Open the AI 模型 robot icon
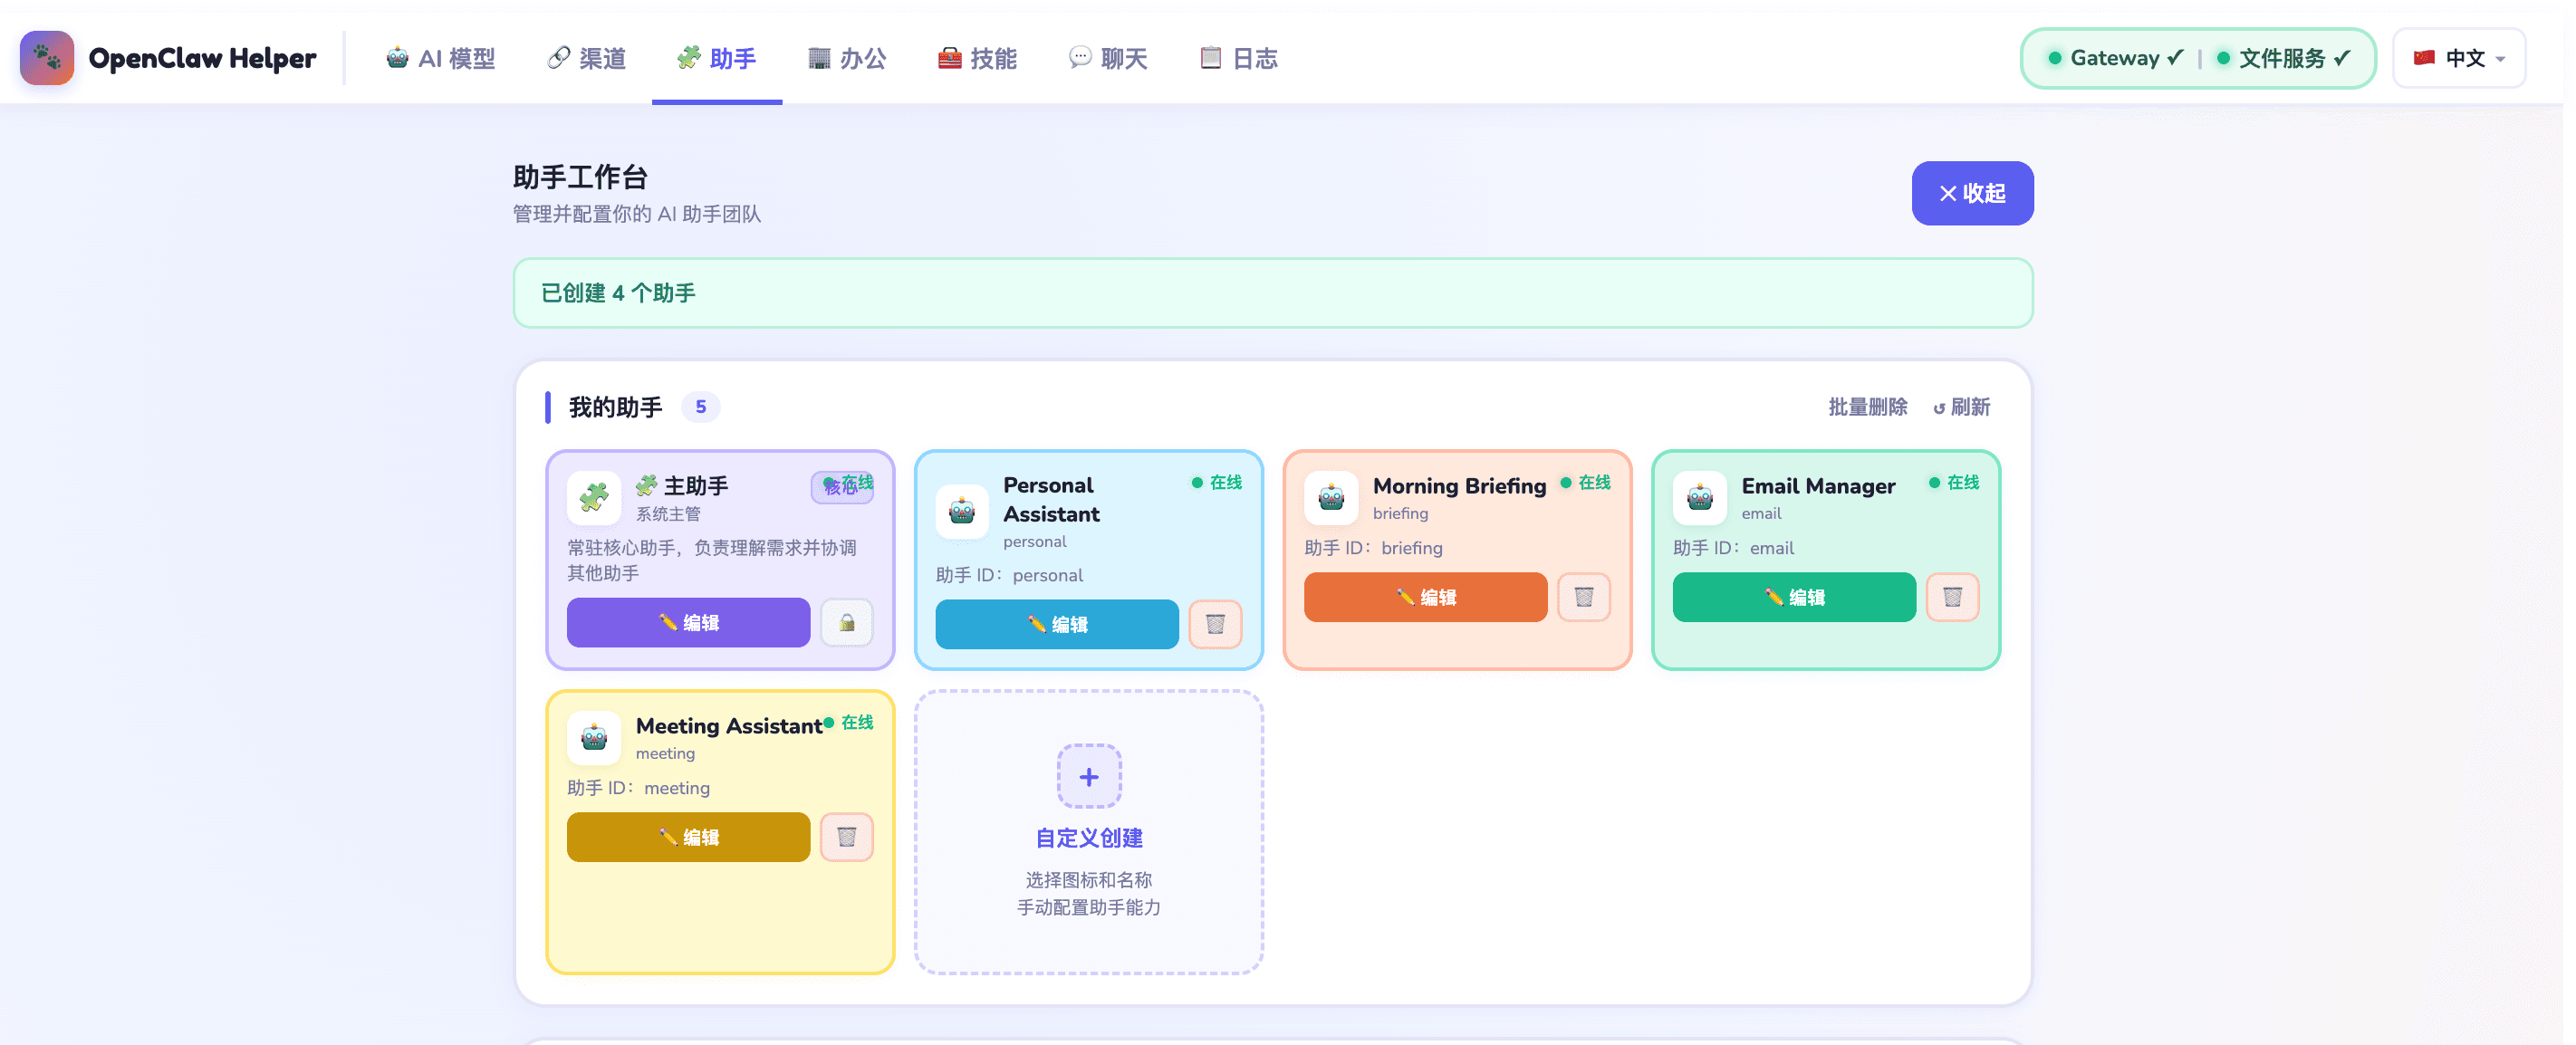Image resolution: width=2576 pixels, height=1045 pixels. pyautogui.click(x=398, y=58)
